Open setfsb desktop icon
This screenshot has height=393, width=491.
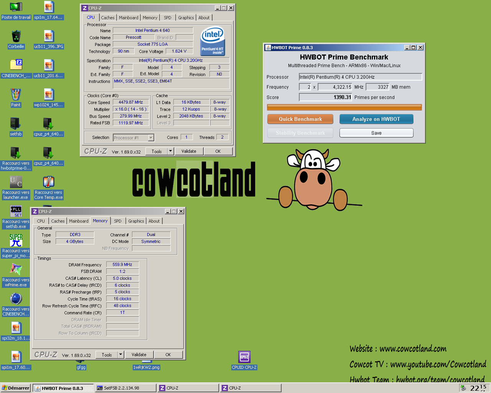(x=16, y=127)
